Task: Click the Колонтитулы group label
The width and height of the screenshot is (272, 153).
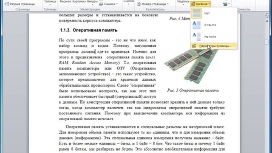Action: tap(155, 9)
